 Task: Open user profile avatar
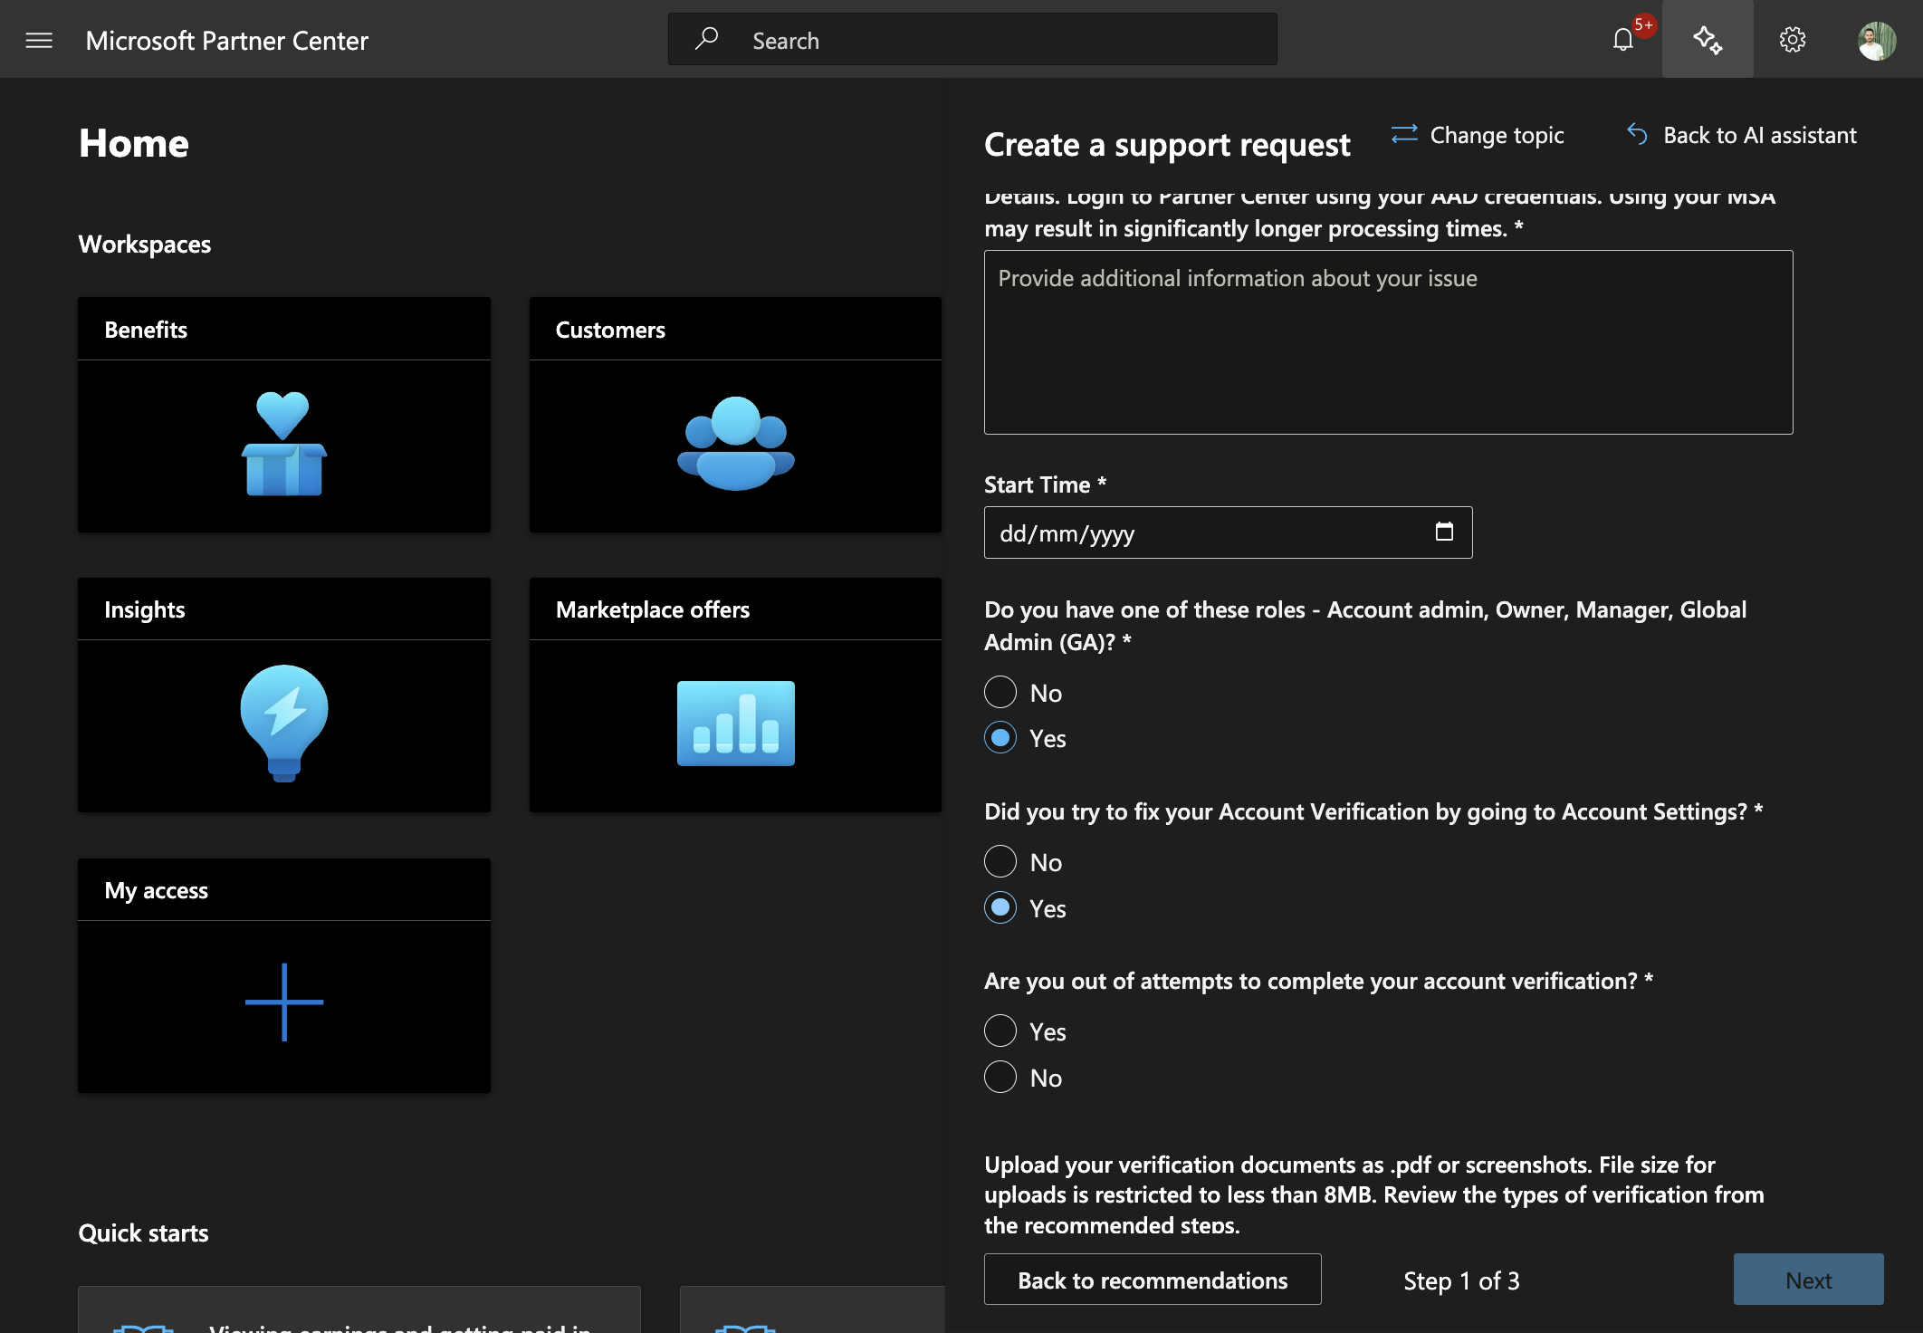coord(1877,40)
